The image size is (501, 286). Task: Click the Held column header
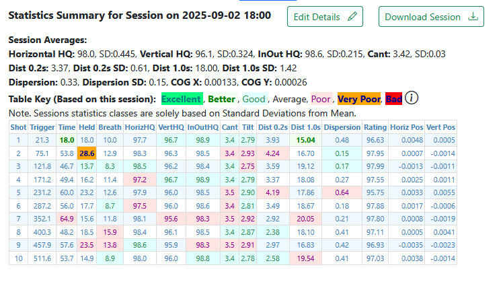point(87,127)
